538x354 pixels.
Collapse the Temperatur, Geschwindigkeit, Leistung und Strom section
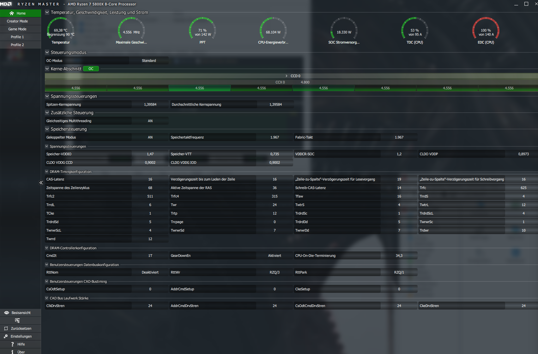point(47,12)
